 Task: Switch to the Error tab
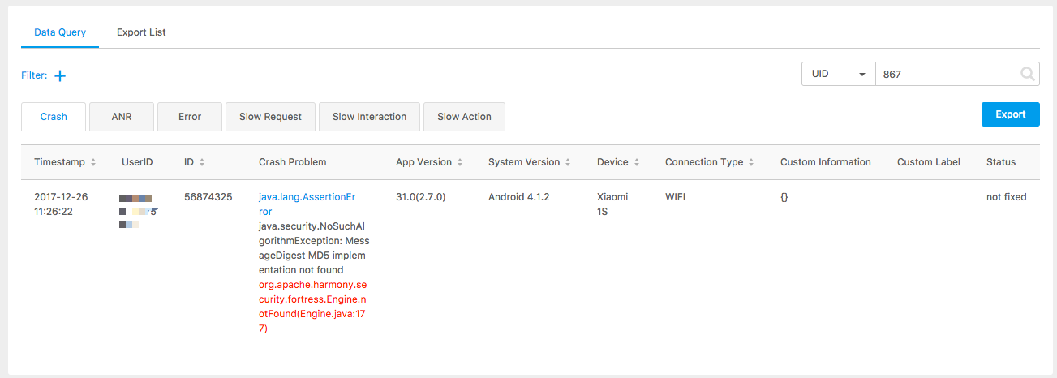pyautogui.click(x=190, y=117)
